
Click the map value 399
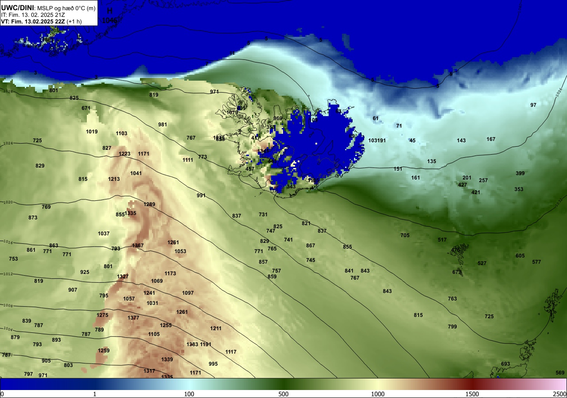tap(520, 173)
